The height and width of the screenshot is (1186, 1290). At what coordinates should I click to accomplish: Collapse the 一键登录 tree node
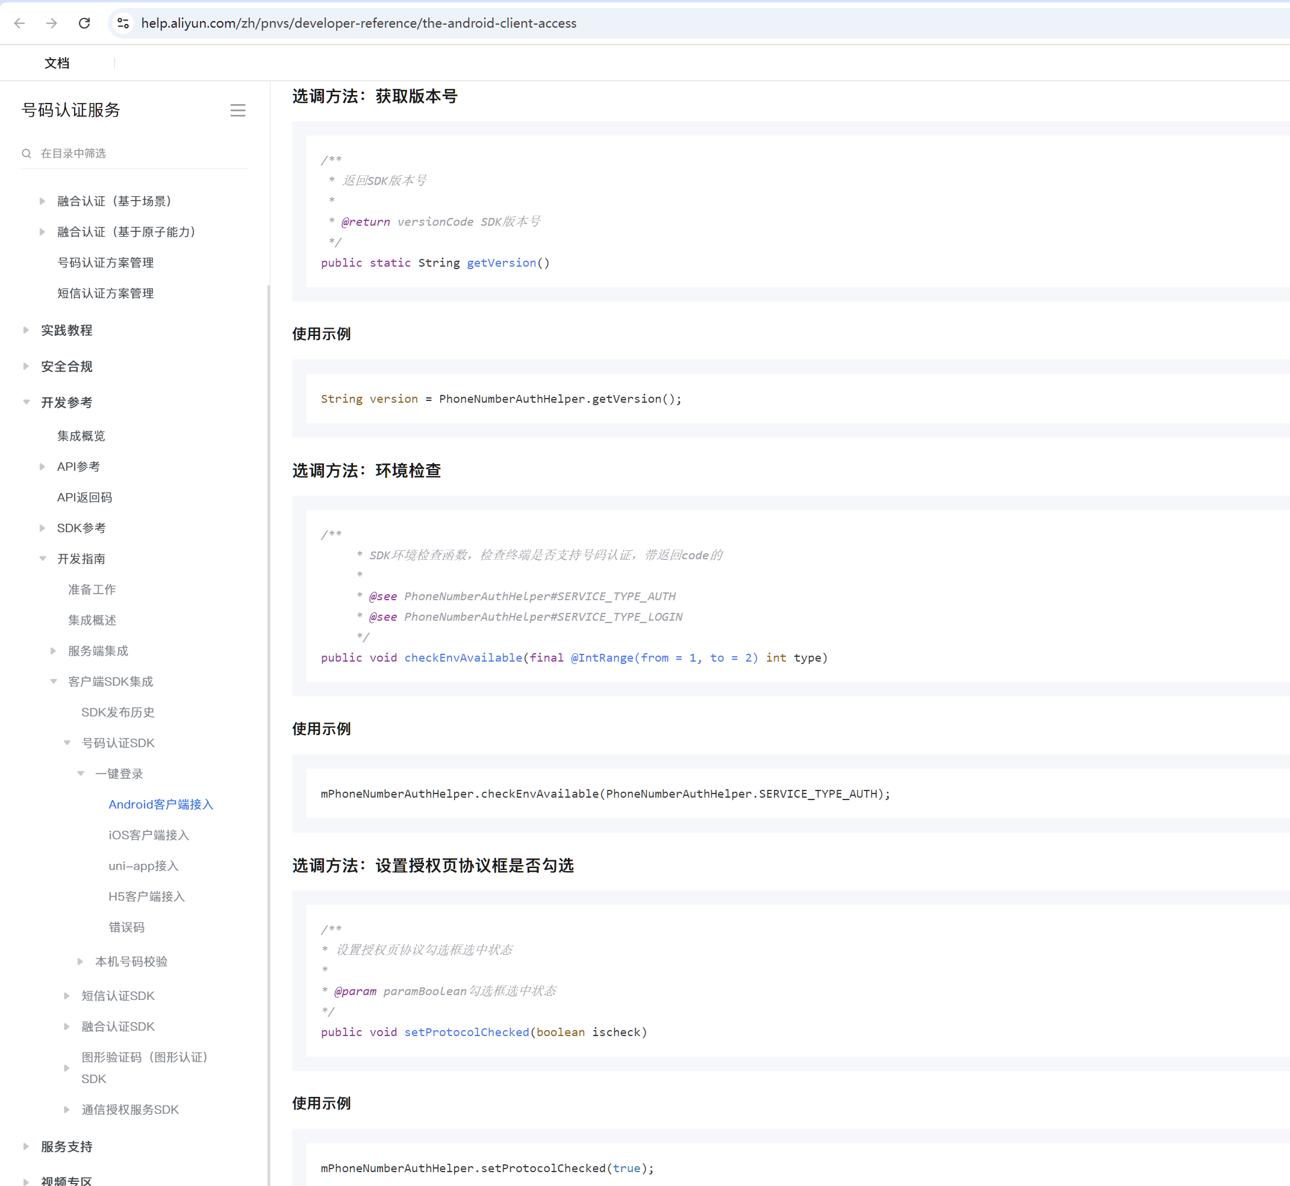point(81,774)
